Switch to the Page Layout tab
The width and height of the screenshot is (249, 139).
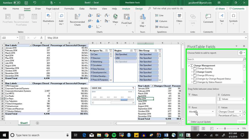tap(52, 9)
